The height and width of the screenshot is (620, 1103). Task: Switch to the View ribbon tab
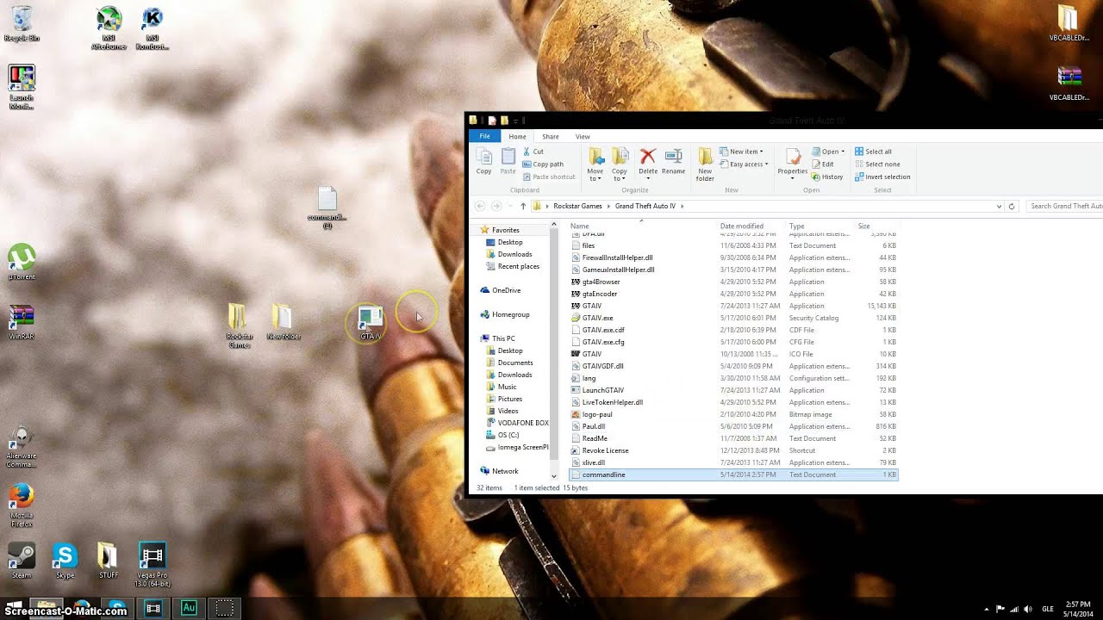click(583, 136)
